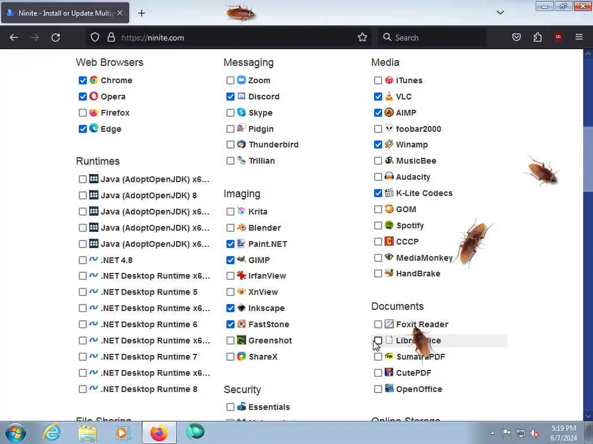593x444 pixels.
Task: Save page to Pocket icon
Action: (517, 38)
